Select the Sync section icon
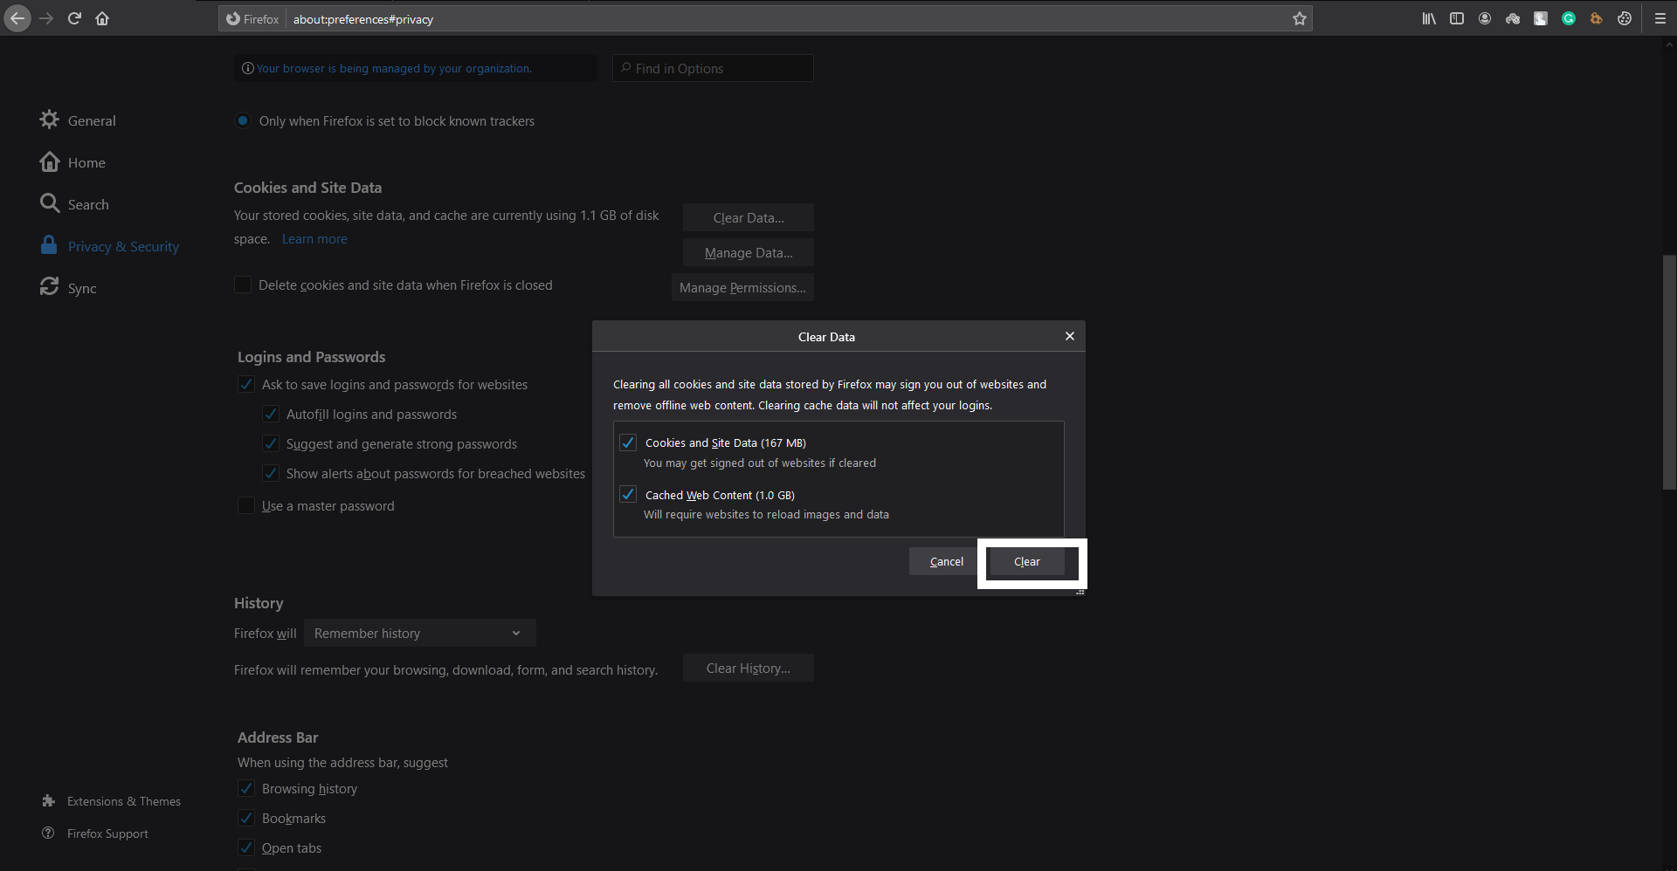1677x871 pixels. point(50,286)
